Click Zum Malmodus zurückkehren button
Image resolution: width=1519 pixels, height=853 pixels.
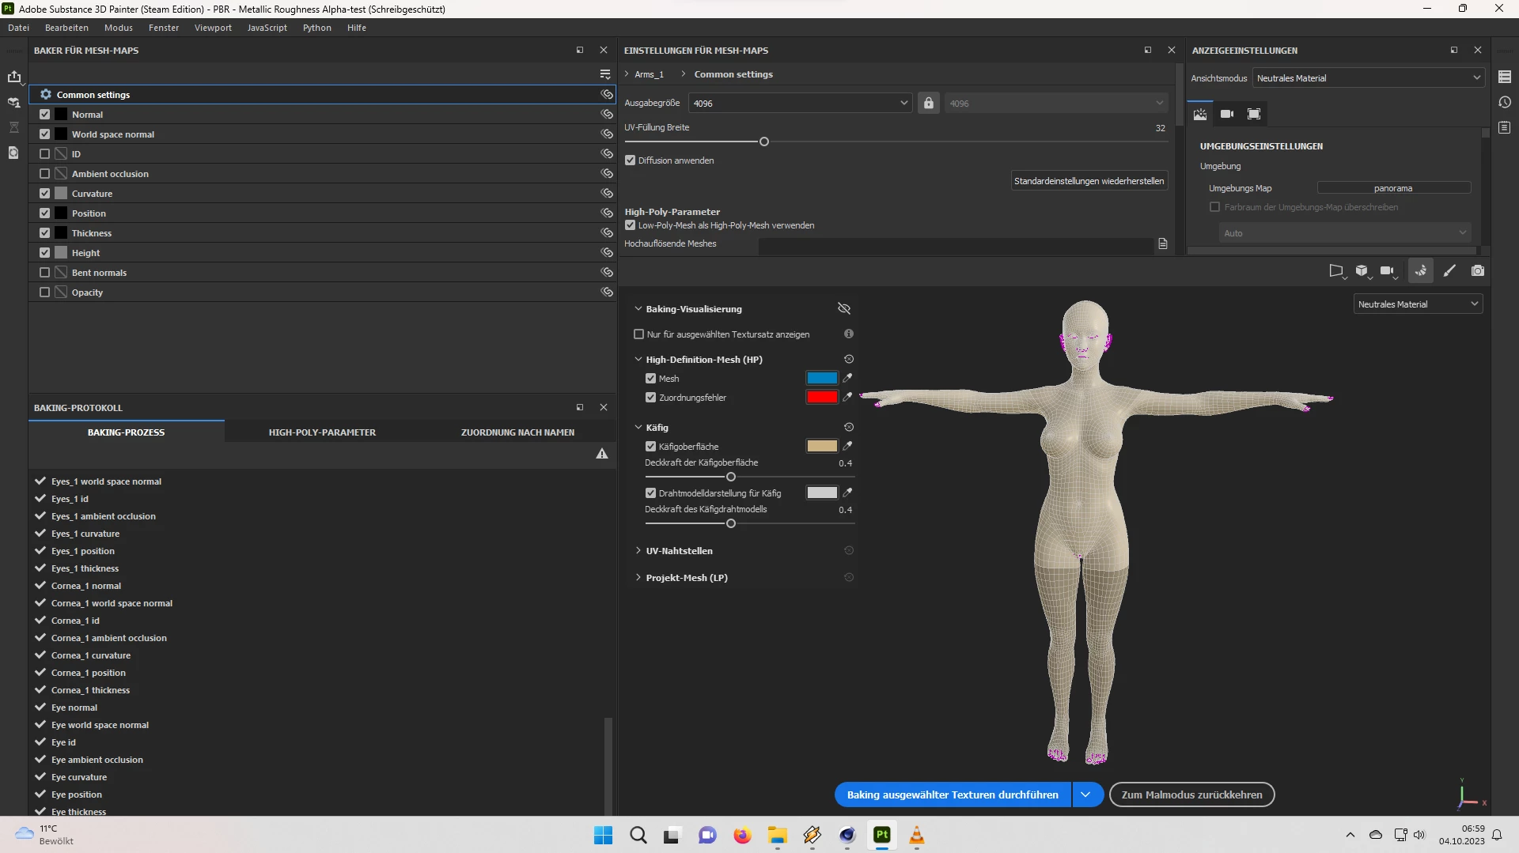1191,794
